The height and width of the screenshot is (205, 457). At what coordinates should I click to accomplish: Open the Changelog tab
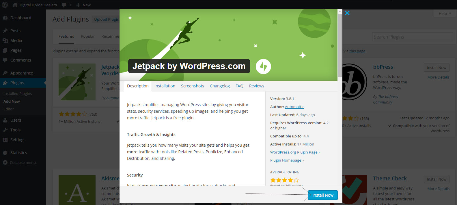220,86
